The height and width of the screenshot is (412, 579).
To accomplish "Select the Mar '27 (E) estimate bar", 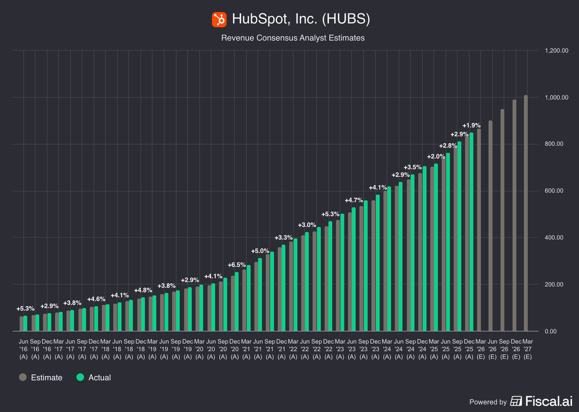I will [526, 213].
